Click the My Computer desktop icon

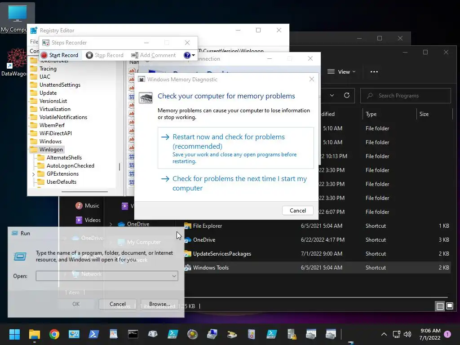tap(18, 18)
